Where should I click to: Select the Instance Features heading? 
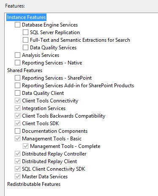coord(27,17)
